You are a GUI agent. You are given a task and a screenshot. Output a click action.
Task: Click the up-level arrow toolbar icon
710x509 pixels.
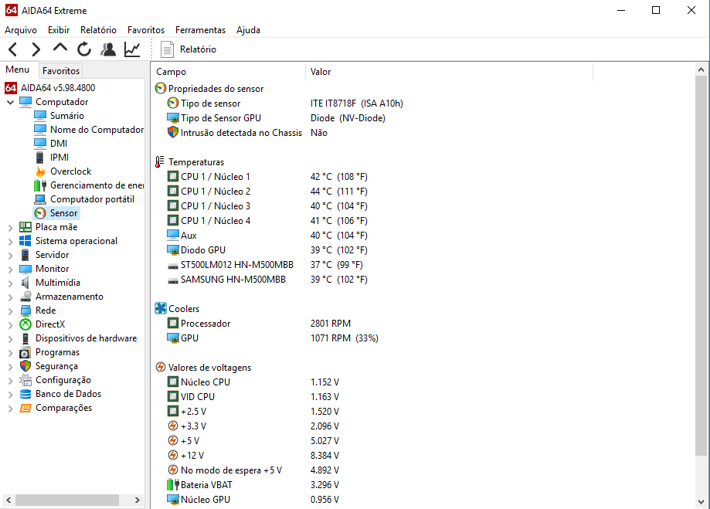[x=59, y=48]
